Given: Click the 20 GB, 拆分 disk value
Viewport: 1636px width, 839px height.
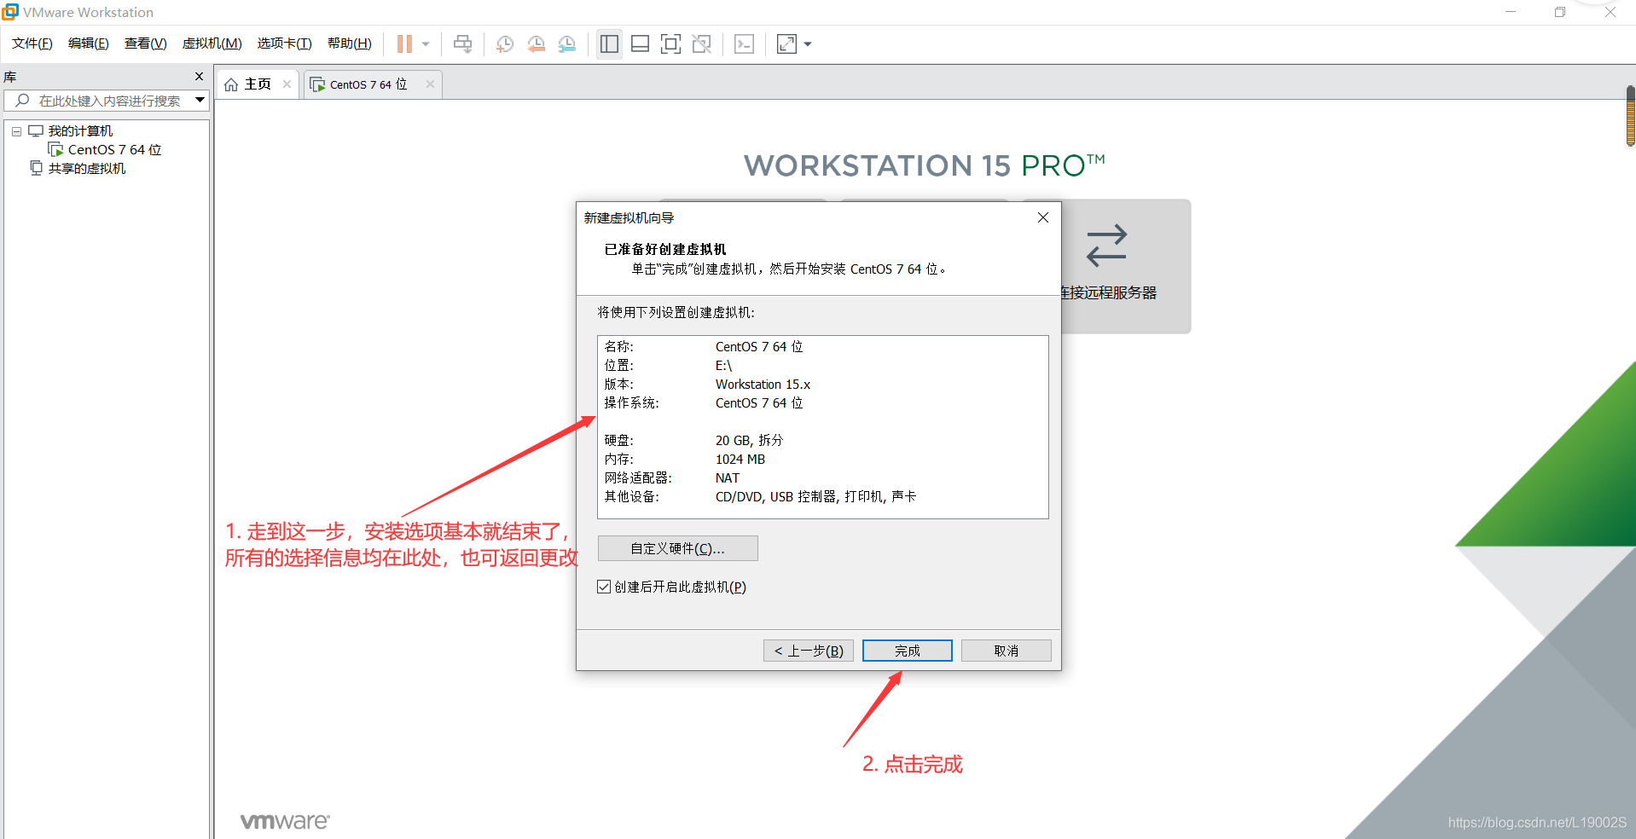Looking at the screenshot, I should click(749, 441).
